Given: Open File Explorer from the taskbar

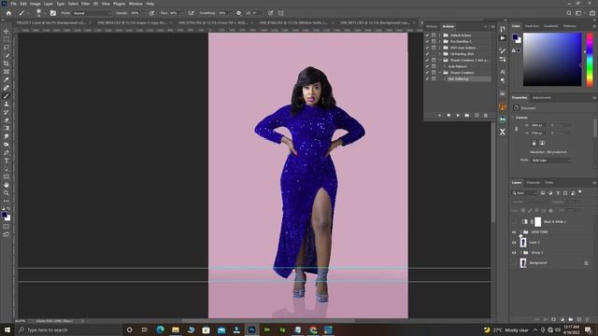Looking at the screenshot, I should [x=176, y=329].
